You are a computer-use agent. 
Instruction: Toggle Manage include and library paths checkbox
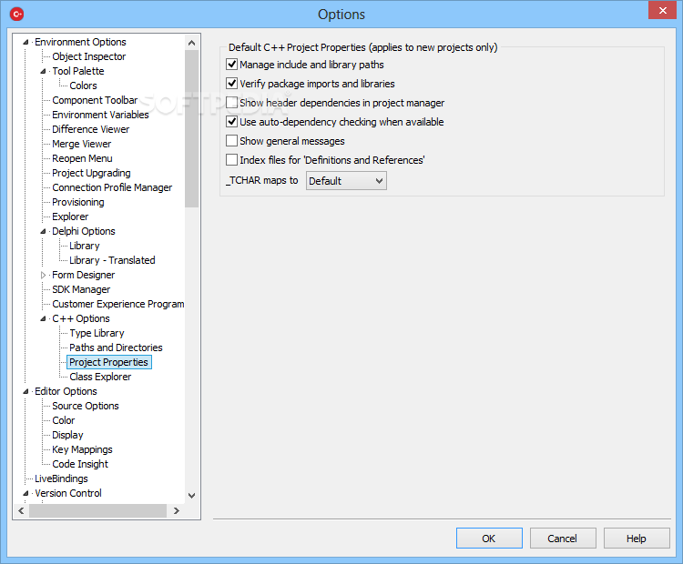[x=231, y=65]
